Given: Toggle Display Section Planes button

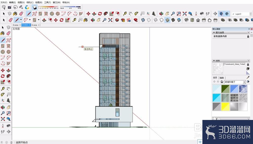Looking at the screenshot, I should point(221,14).
